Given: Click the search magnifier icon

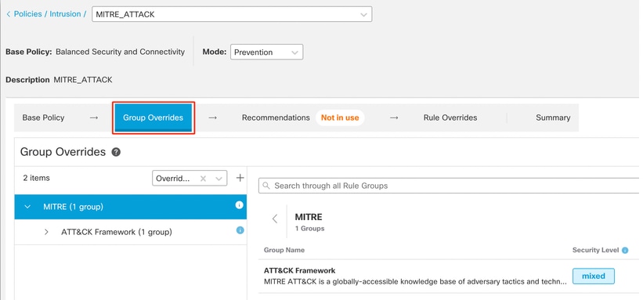Looking at the screenshot, I should pyautogui.click(x=266, y=186).
